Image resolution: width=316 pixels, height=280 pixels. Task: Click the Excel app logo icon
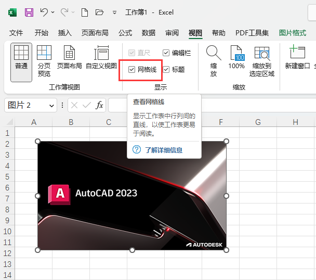tap(12, 12)
